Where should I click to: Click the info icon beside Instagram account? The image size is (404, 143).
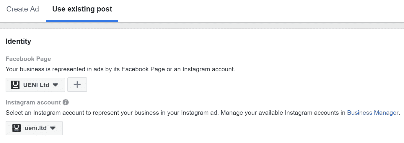(66, 102)
